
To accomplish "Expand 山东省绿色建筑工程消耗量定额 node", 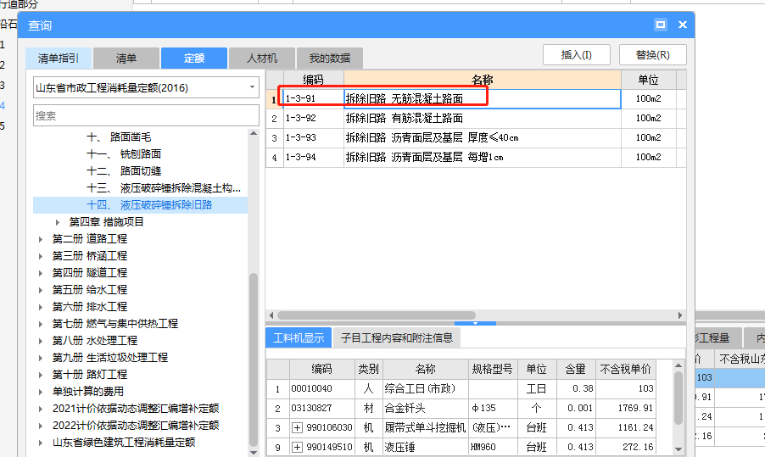I will point(41,443).
